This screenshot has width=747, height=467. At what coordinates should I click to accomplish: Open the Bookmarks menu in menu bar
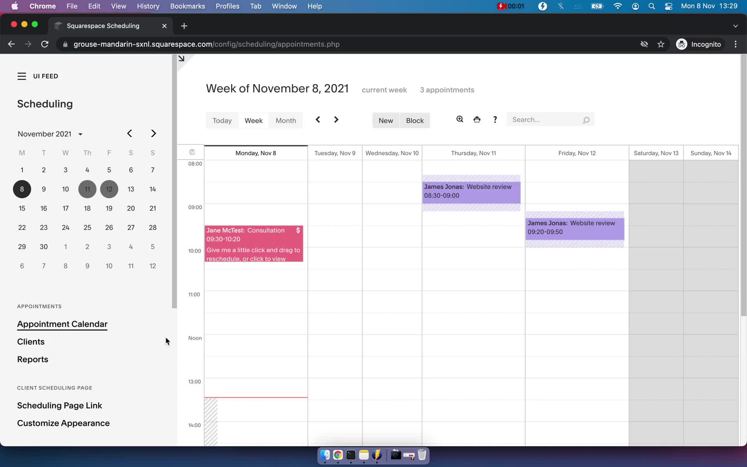click(x=188, y=6)
